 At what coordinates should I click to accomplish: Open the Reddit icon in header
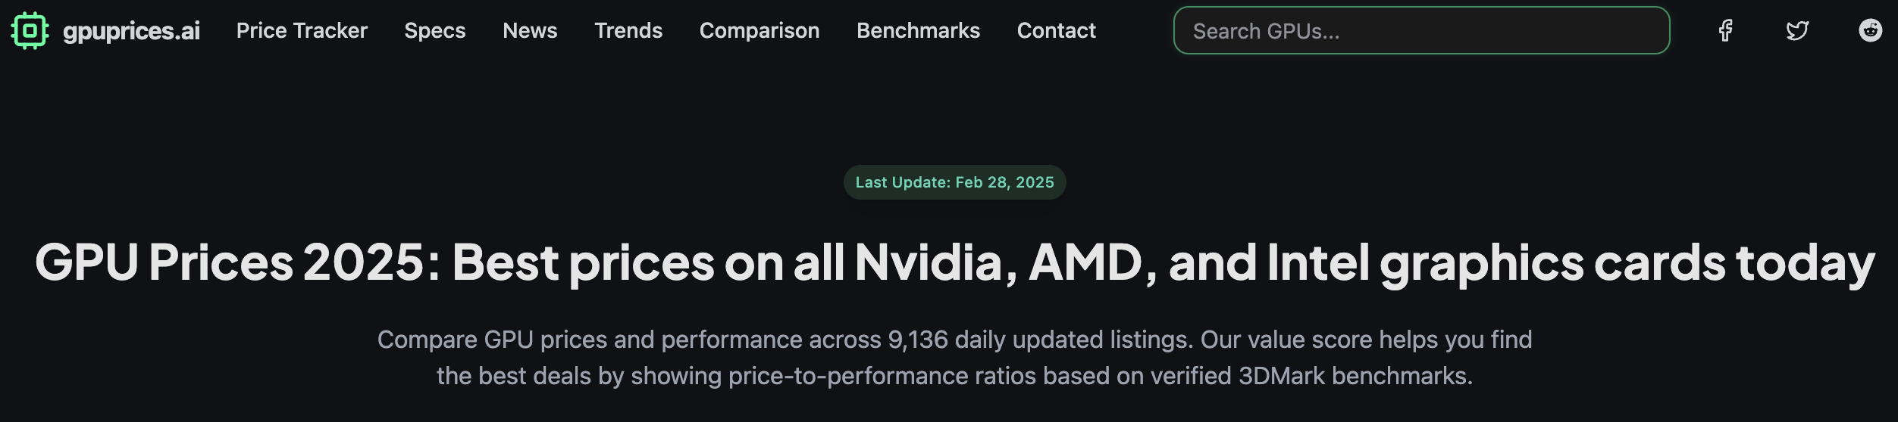[1871, 31]
